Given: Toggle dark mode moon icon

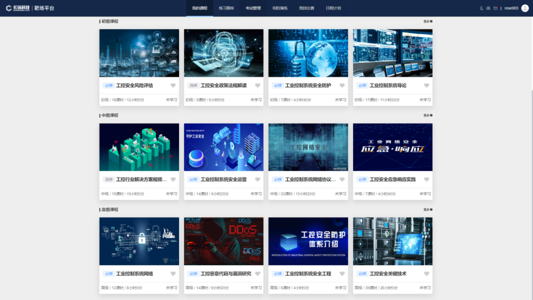Looking at the screenshot, I should tap(482, 8).
